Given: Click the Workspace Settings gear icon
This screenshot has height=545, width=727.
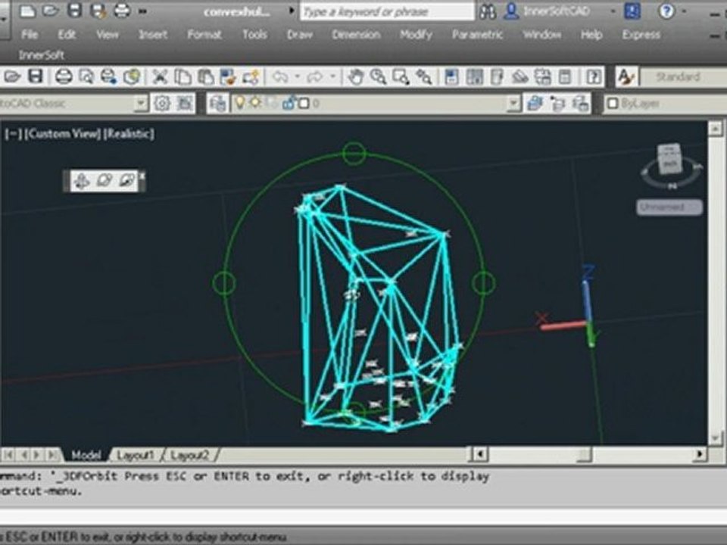Looking at the screenshot, I should [162, 104].
